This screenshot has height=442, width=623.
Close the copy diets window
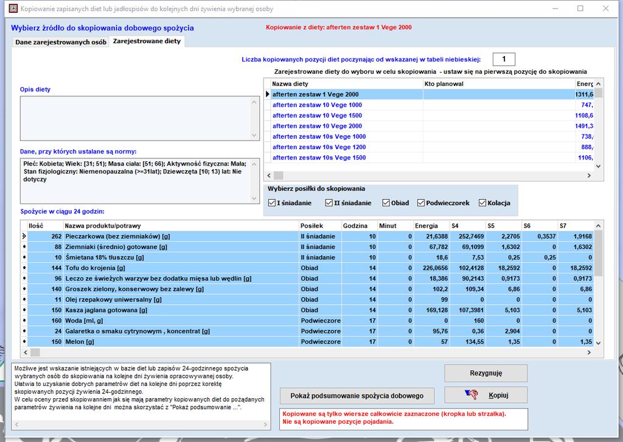click(x=605, y=9)
